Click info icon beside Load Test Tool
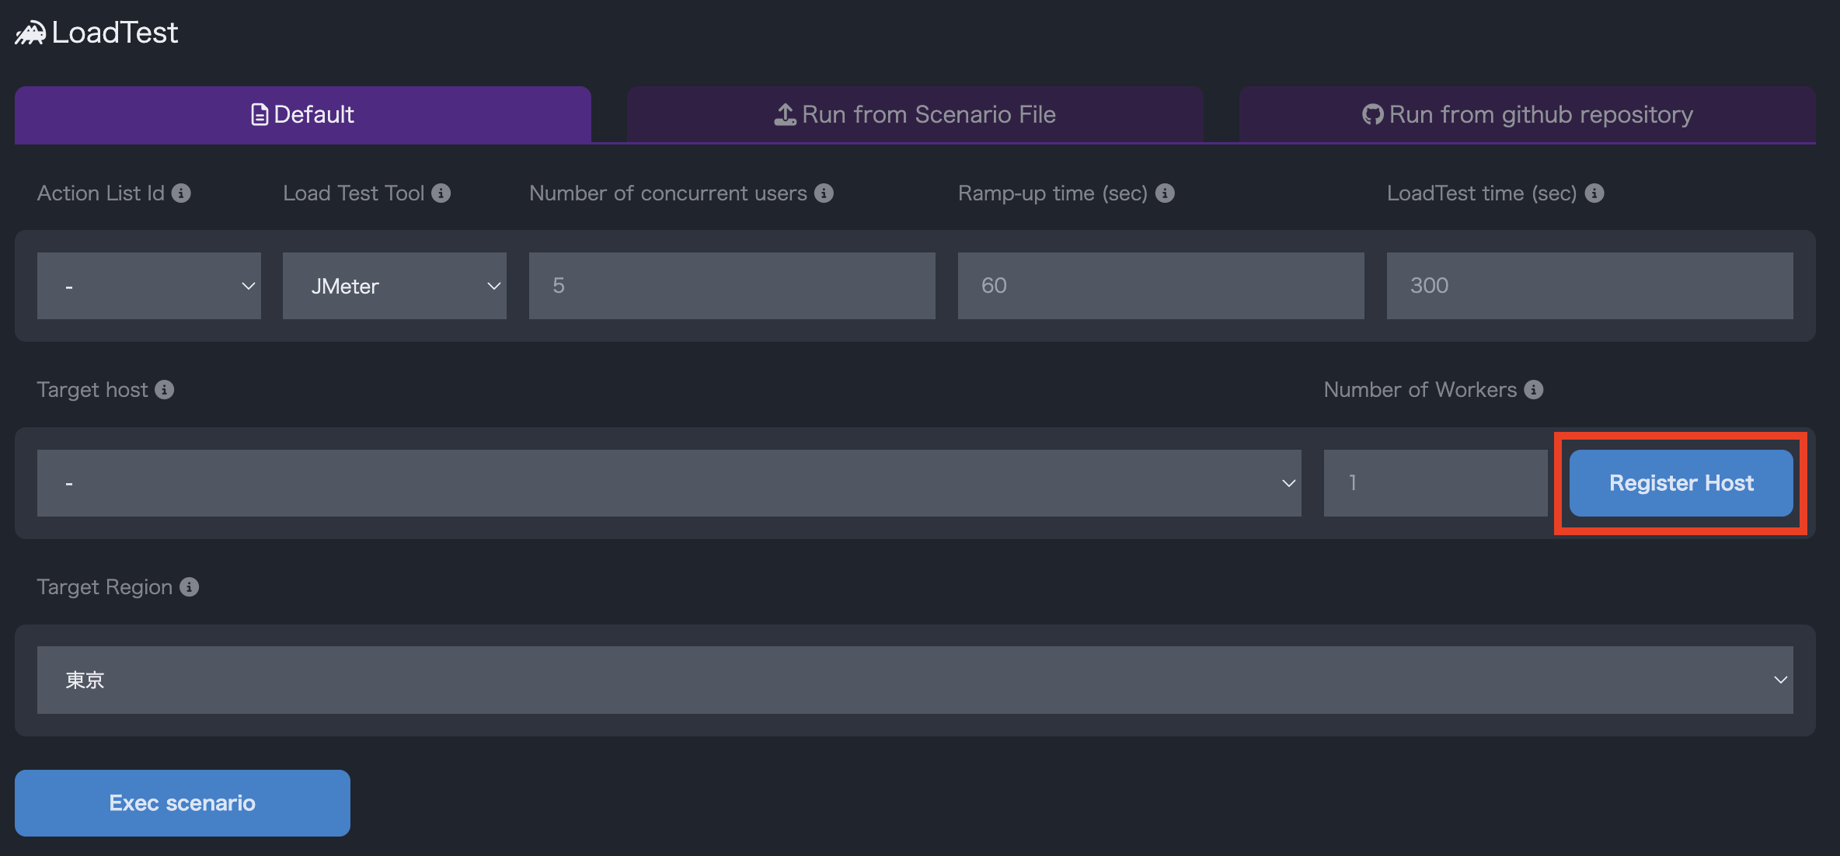1840x856 pixels. (x=441, y=193)
